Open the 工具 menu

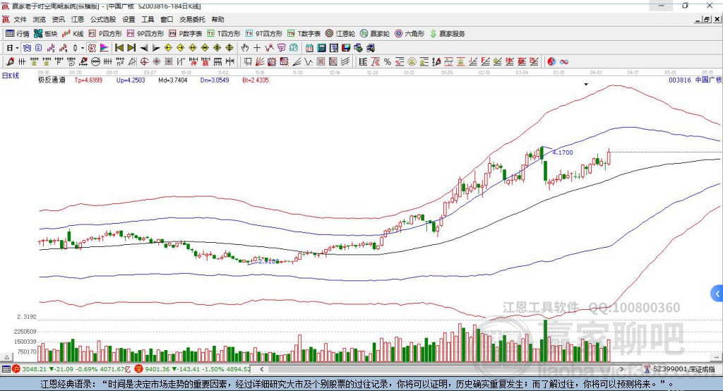(148, 19)
